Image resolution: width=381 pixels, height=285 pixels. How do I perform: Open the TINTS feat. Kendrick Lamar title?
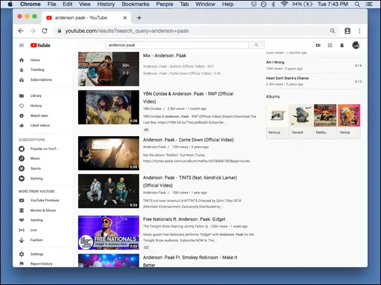pyautogui.click(x=190, y=181)
